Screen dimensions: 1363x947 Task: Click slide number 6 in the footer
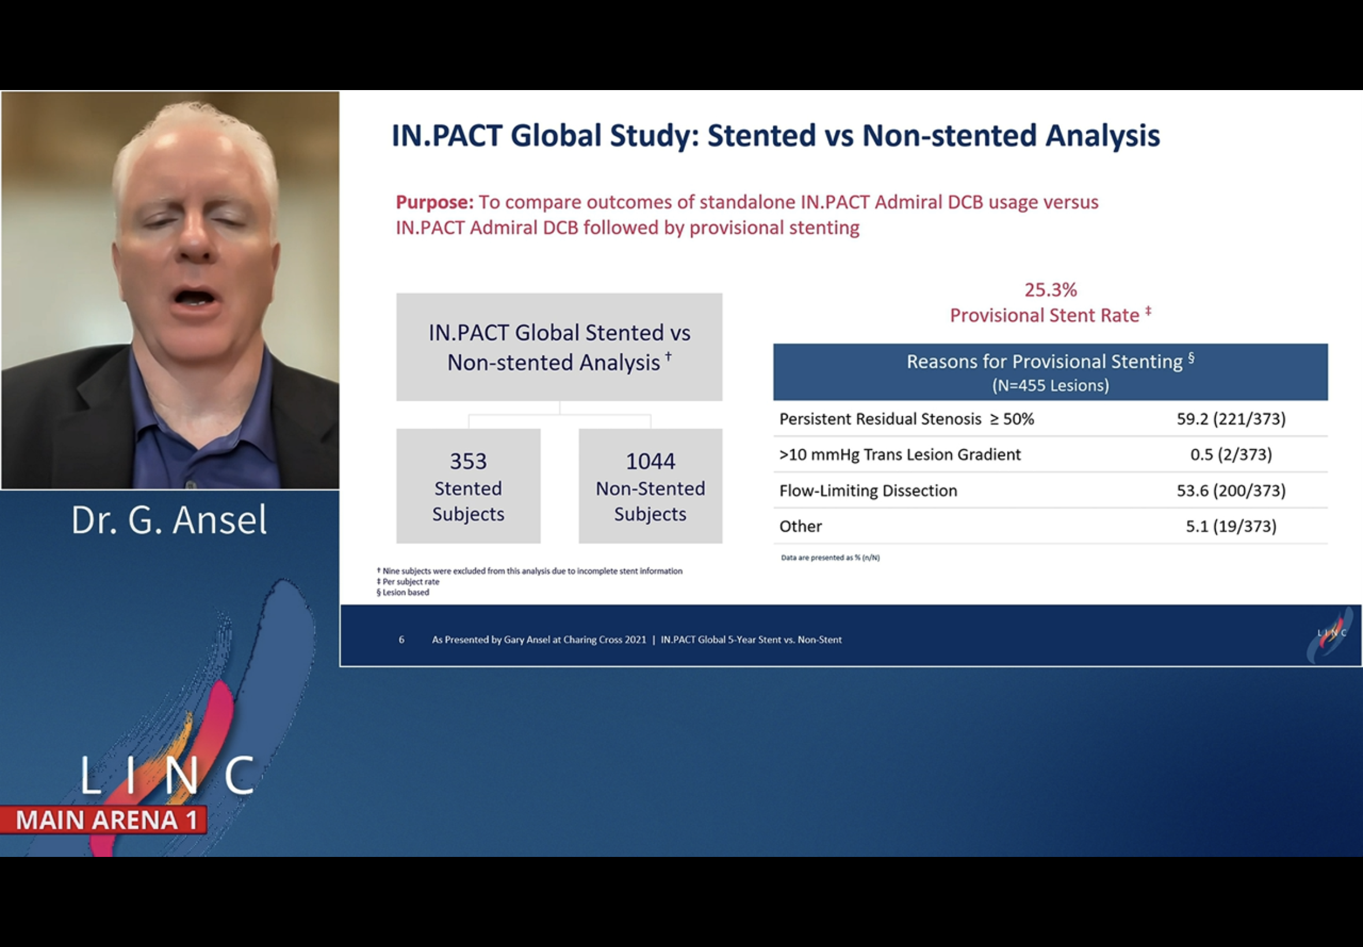(x=402, y=640)
